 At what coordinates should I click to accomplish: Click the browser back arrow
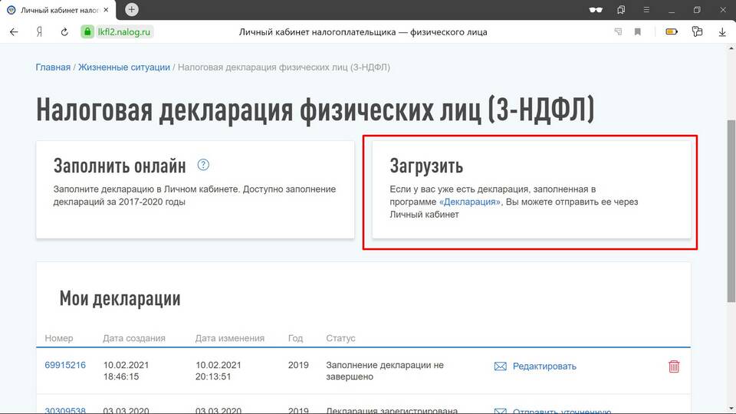[x=14, y=32]
